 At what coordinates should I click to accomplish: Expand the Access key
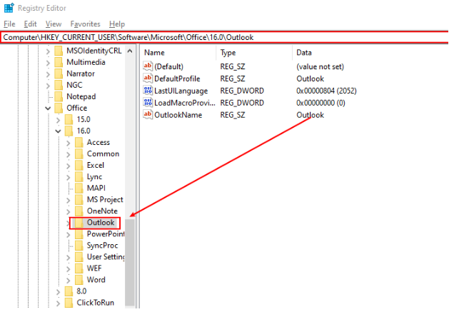68,143
